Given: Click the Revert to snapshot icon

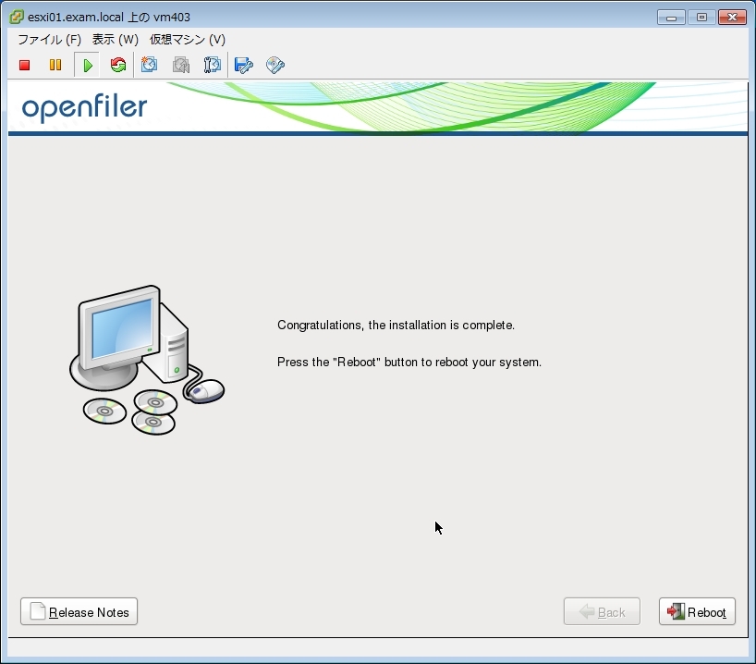Looking at the screenshot, I should click(181, 65).
